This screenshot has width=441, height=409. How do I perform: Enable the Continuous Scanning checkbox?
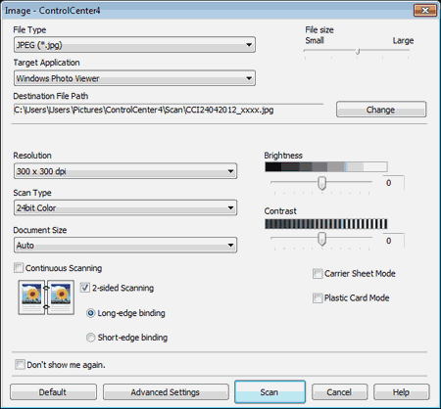coord(19,268)
